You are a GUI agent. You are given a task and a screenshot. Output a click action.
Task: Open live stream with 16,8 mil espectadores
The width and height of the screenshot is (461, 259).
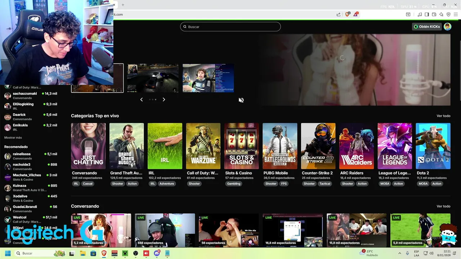(x=292, y=230)
